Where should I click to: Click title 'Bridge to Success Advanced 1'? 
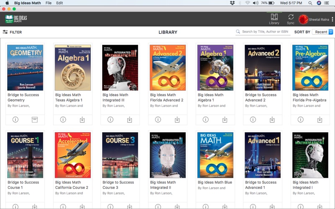coord(260,185)
